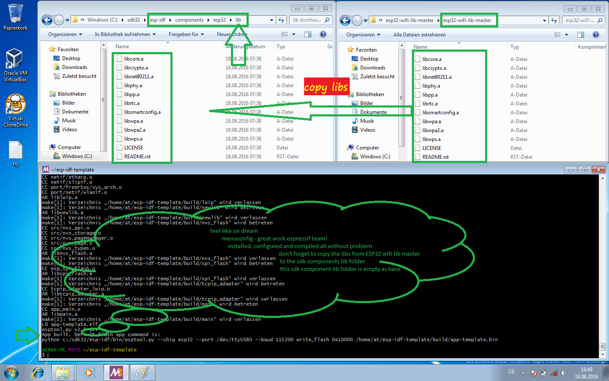Click Action Center flag icon in tray
609x381 pixels.
tap(534, 373)
